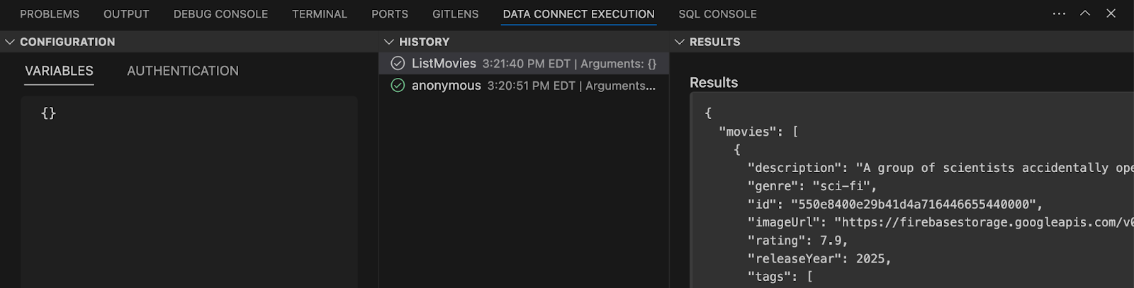Maximize panel with the upward chevron icon
This screenshot has width=1134, height=288.
(x=1085, y=13)
